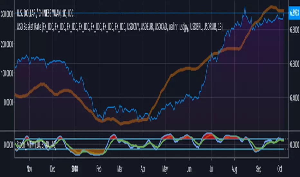The width and height of the screenshot is (300, 177).
Task: Click the 100.0000 left axis label
Action: coord(9,73)
